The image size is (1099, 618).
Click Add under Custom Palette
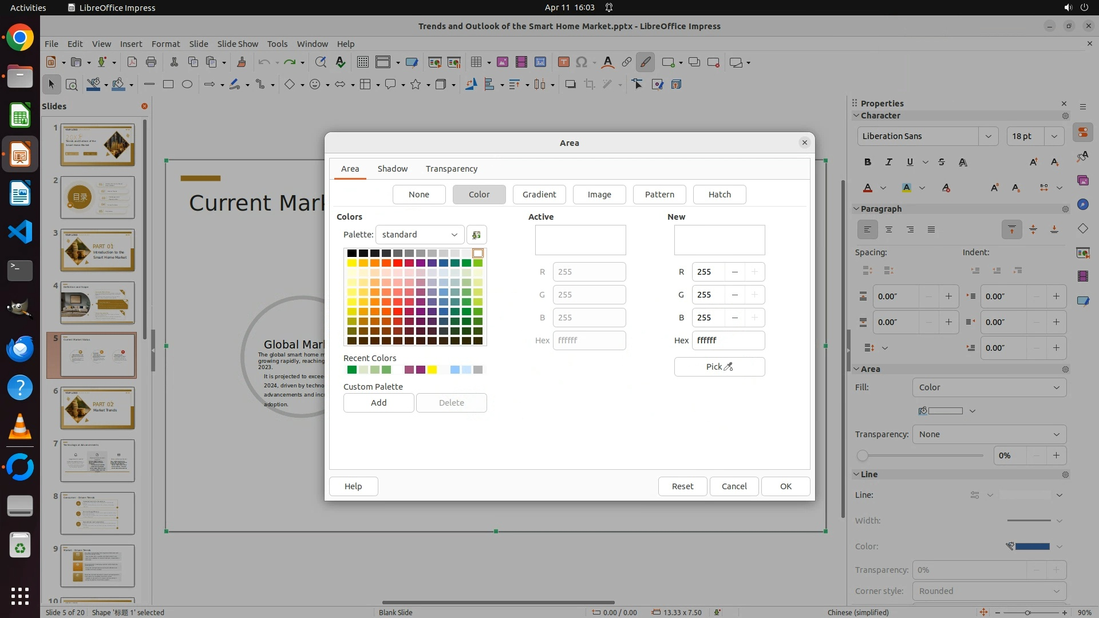(x=378, y=403)
